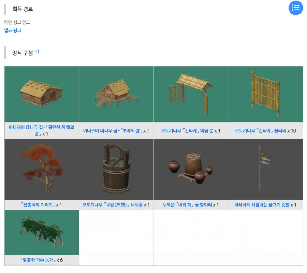Viewport: 307px width, 273px height.
Task: Select the water jars and barrel image
Action: coord(191,169)
